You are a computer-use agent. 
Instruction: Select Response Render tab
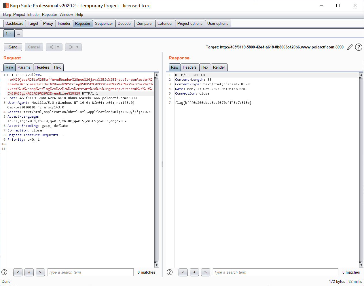(x=219, y=67)
